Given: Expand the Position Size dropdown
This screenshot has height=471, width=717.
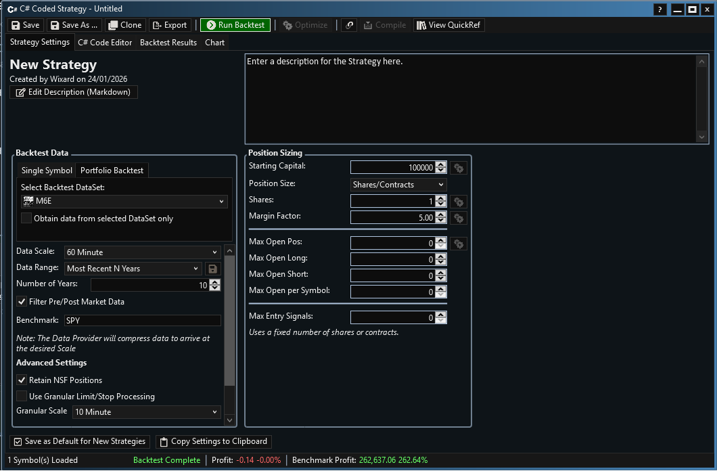Looking at the screenshot, I should point(398,185).
